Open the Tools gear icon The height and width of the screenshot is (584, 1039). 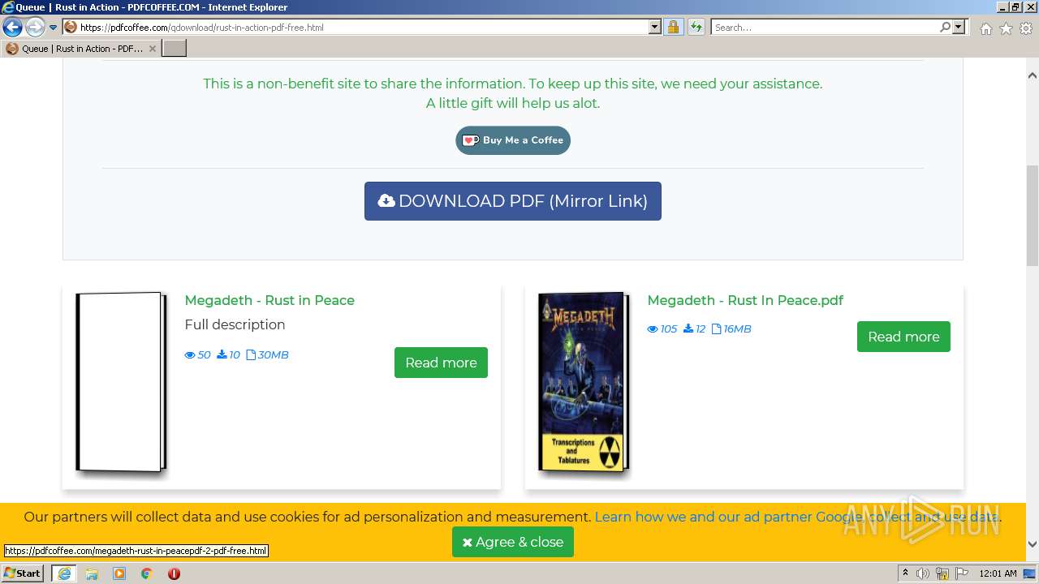[1026, 28]
